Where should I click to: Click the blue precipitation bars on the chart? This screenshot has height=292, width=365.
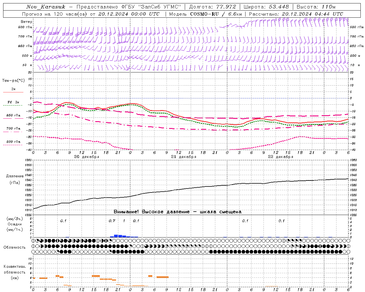124,236
